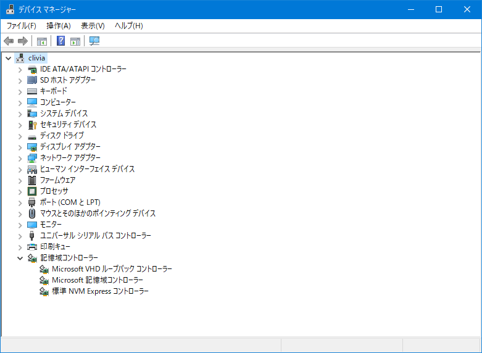The image size is (482, 353).
Task: Expand the ネットワーク アダプター node
Action: click(x=20, y=159)
